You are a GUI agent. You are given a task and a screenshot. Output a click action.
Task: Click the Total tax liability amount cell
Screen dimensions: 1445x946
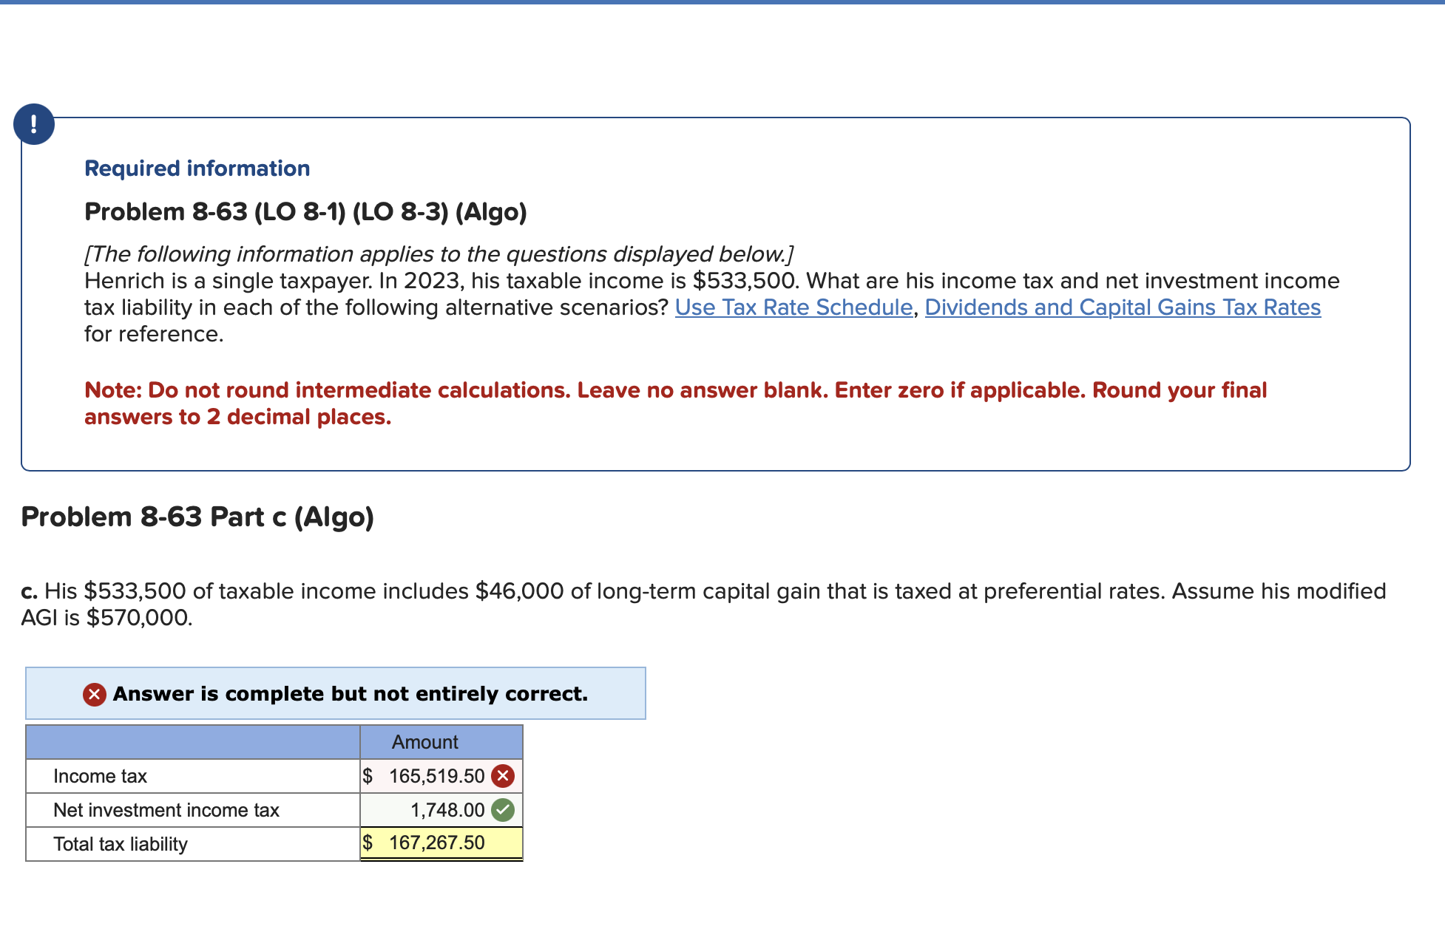pos(441,843)
